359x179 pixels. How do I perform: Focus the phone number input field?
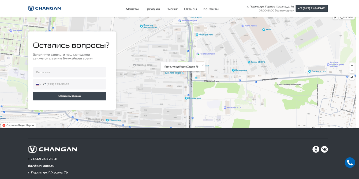point(70,84)
